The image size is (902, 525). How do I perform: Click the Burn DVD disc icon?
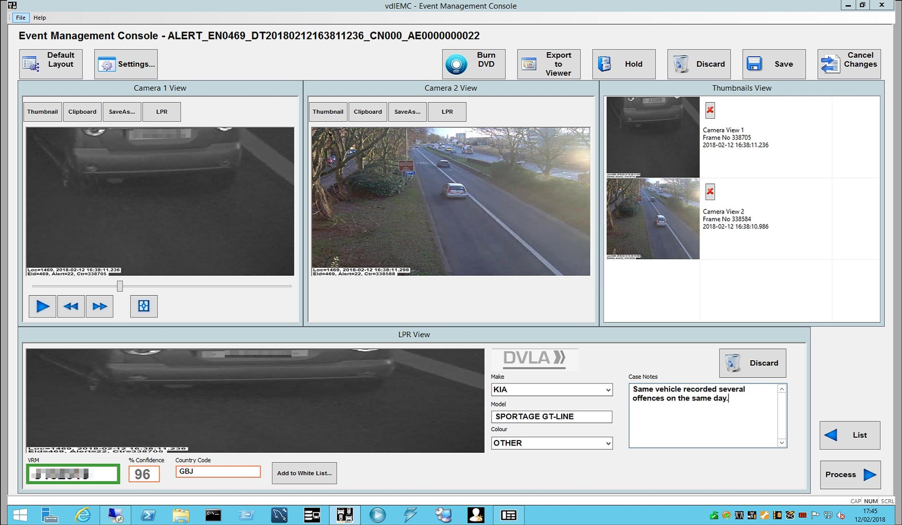point(456,64)
